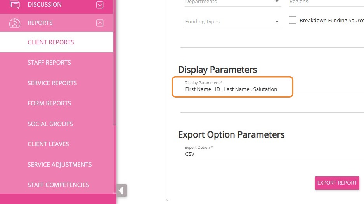This screenshot has width=364, height=204.
Task: Go to Staff Reports
Action: tap(49, 63)
